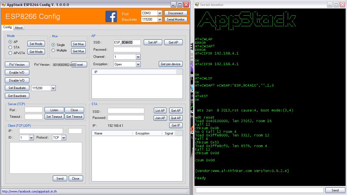Focus the STA SSID input field

click(126, 111)
